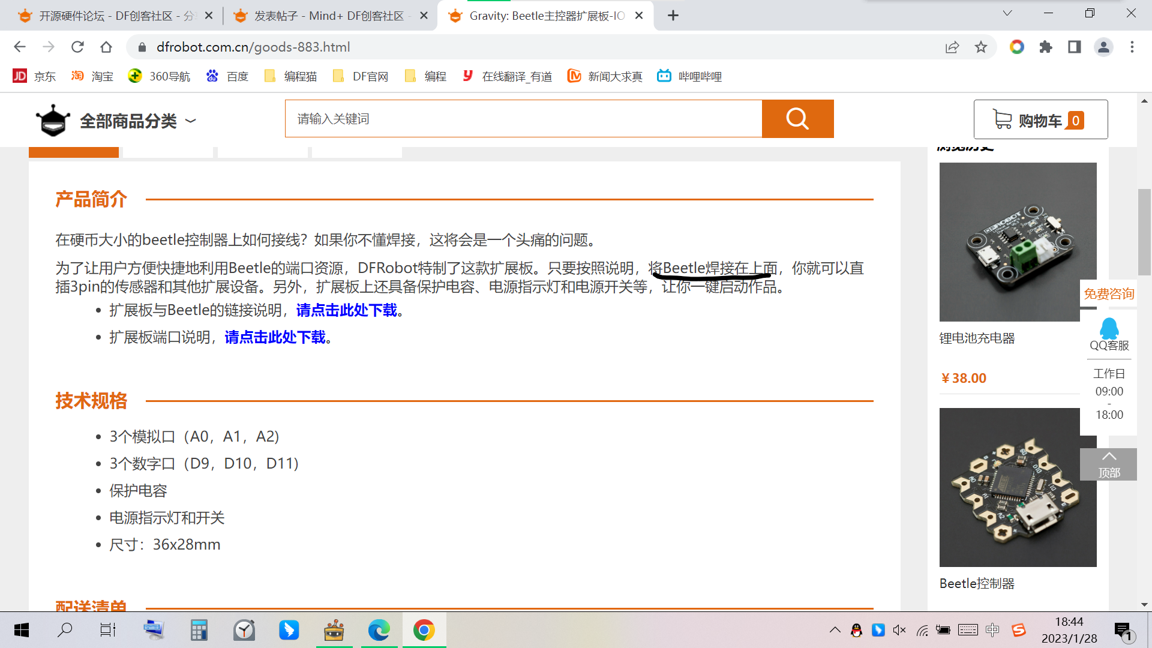Viewport: 1152px width, 648px height.
Task: Open the 锂电池充电器 product thumbnail
Action: click(1018, 242)
